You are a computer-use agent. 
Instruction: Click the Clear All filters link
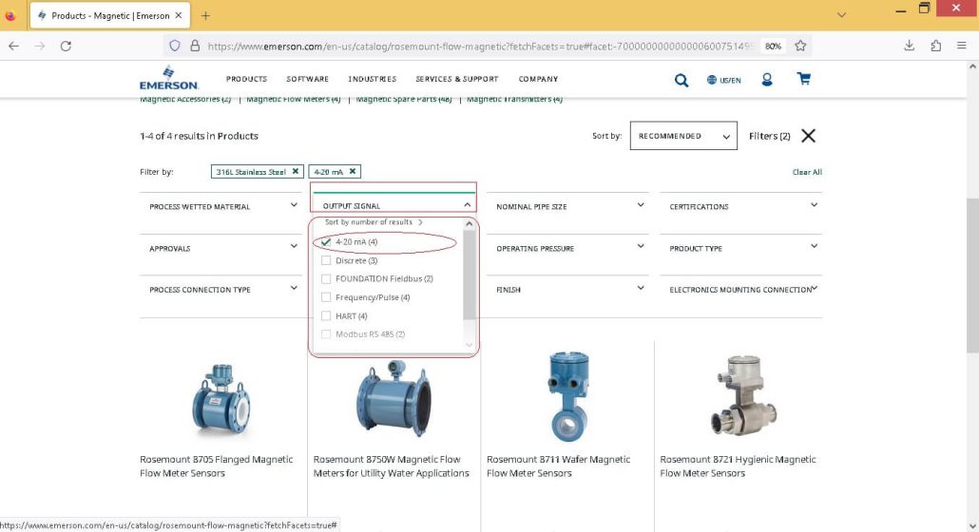pyautogui.click(x=807, y=172)
